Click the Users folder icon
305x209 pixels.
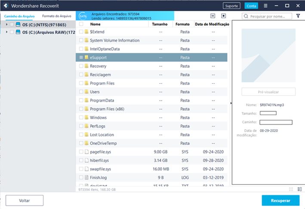click(x=86, y=91)
